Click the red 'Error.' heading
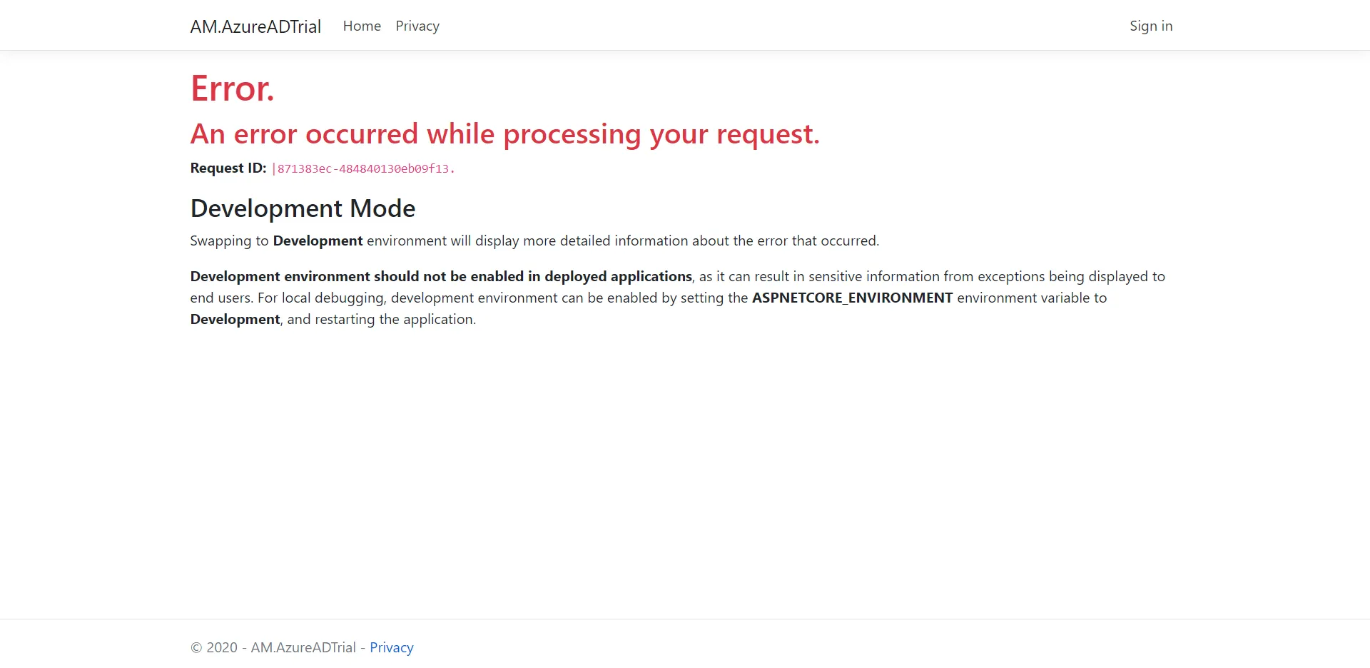Image resolution: width=1370 pixels, height=668 pixels. 233,88
